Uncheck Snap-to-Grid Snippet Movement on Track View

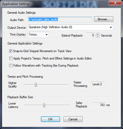point(10,51)
